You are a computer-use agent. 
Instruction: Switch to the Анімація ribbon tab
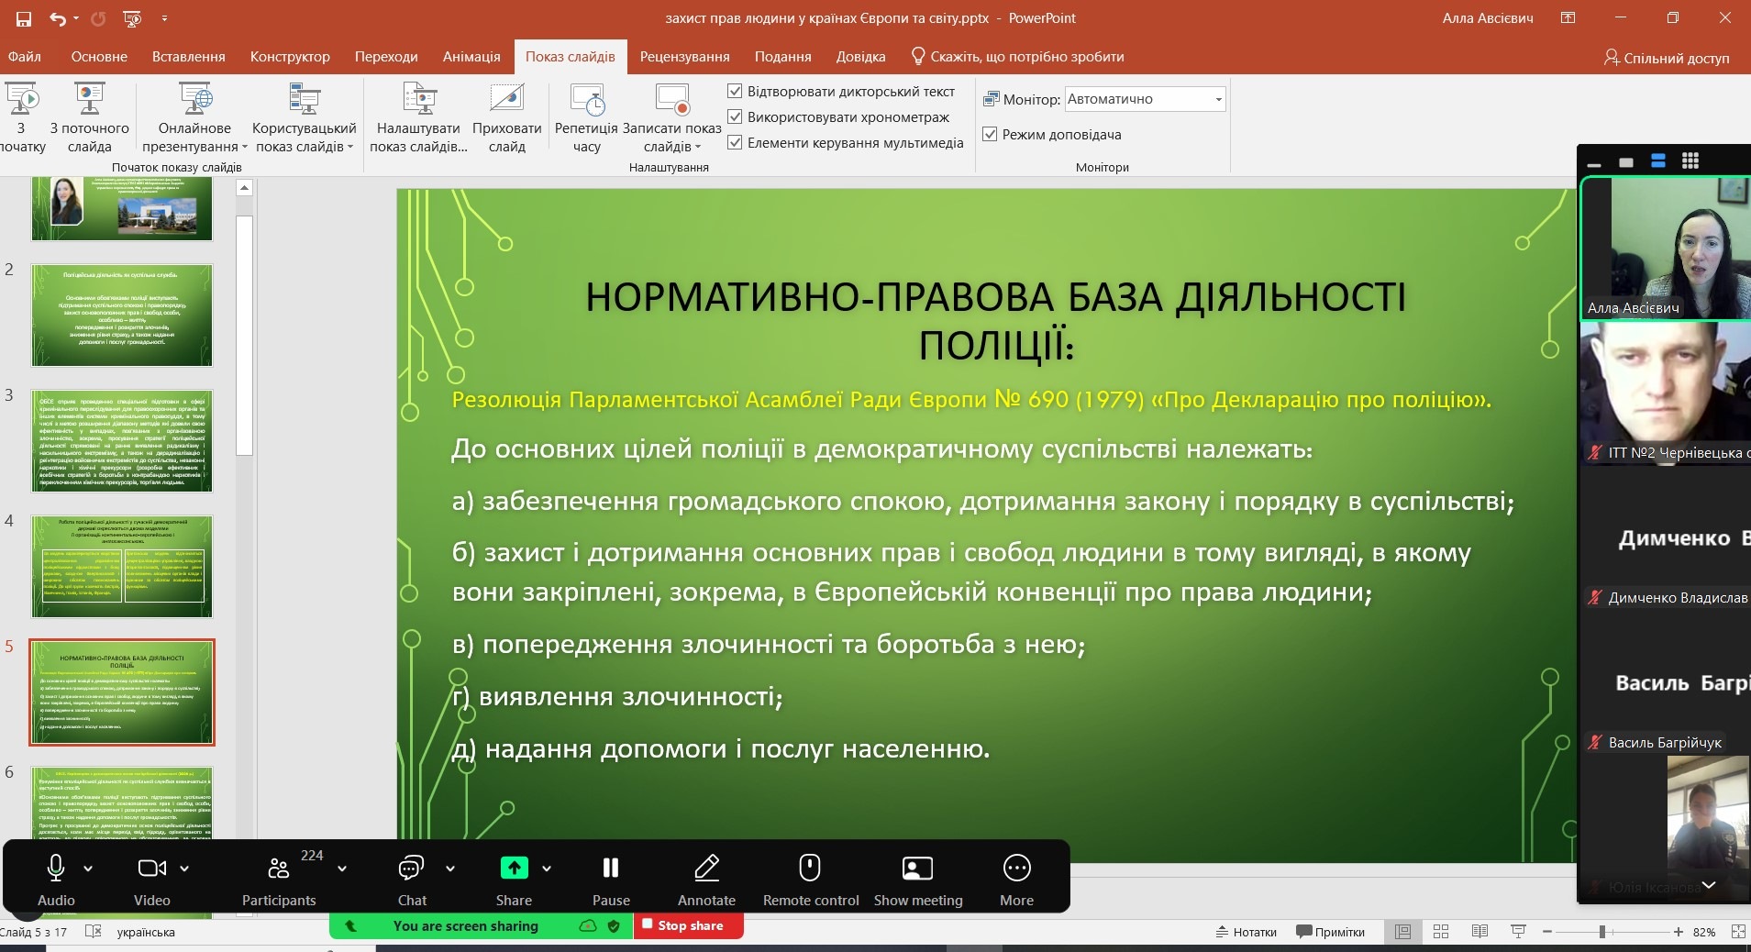coord(471,57)
